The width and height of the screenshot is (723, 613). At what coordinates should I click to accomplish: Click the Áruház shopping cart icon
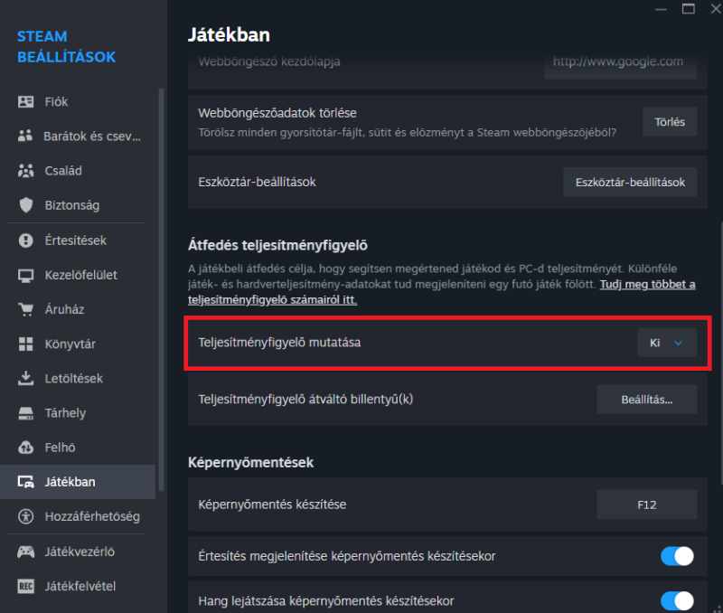pos(26,309)
